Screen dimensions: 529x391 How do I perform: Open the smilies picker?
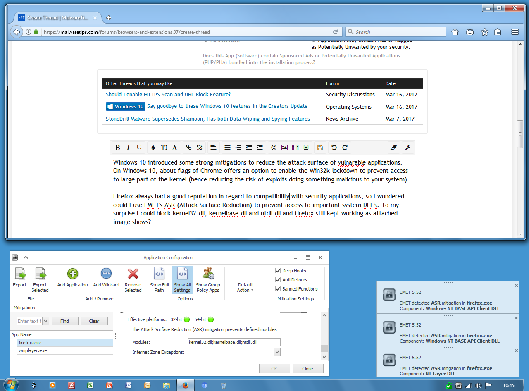pos(274,148)
